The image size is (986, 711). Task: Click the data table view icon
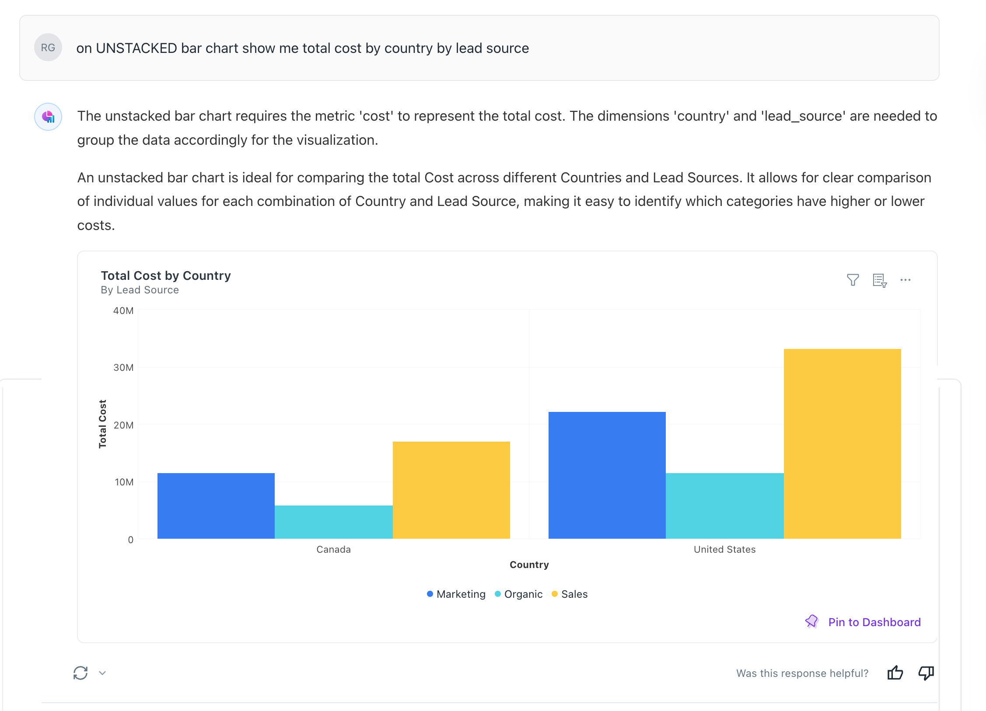pyautogui.click(x=879, y=280)
